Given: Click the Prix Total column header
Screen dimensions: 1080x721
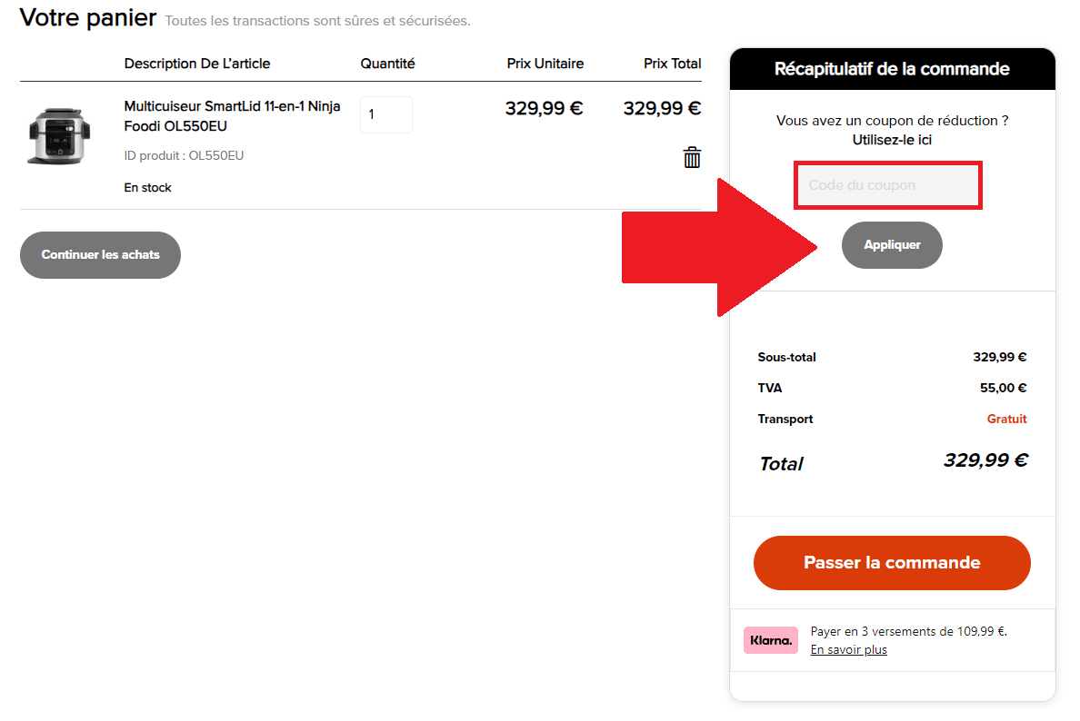Looking at the screenshot, I should (x=672, y=64).
